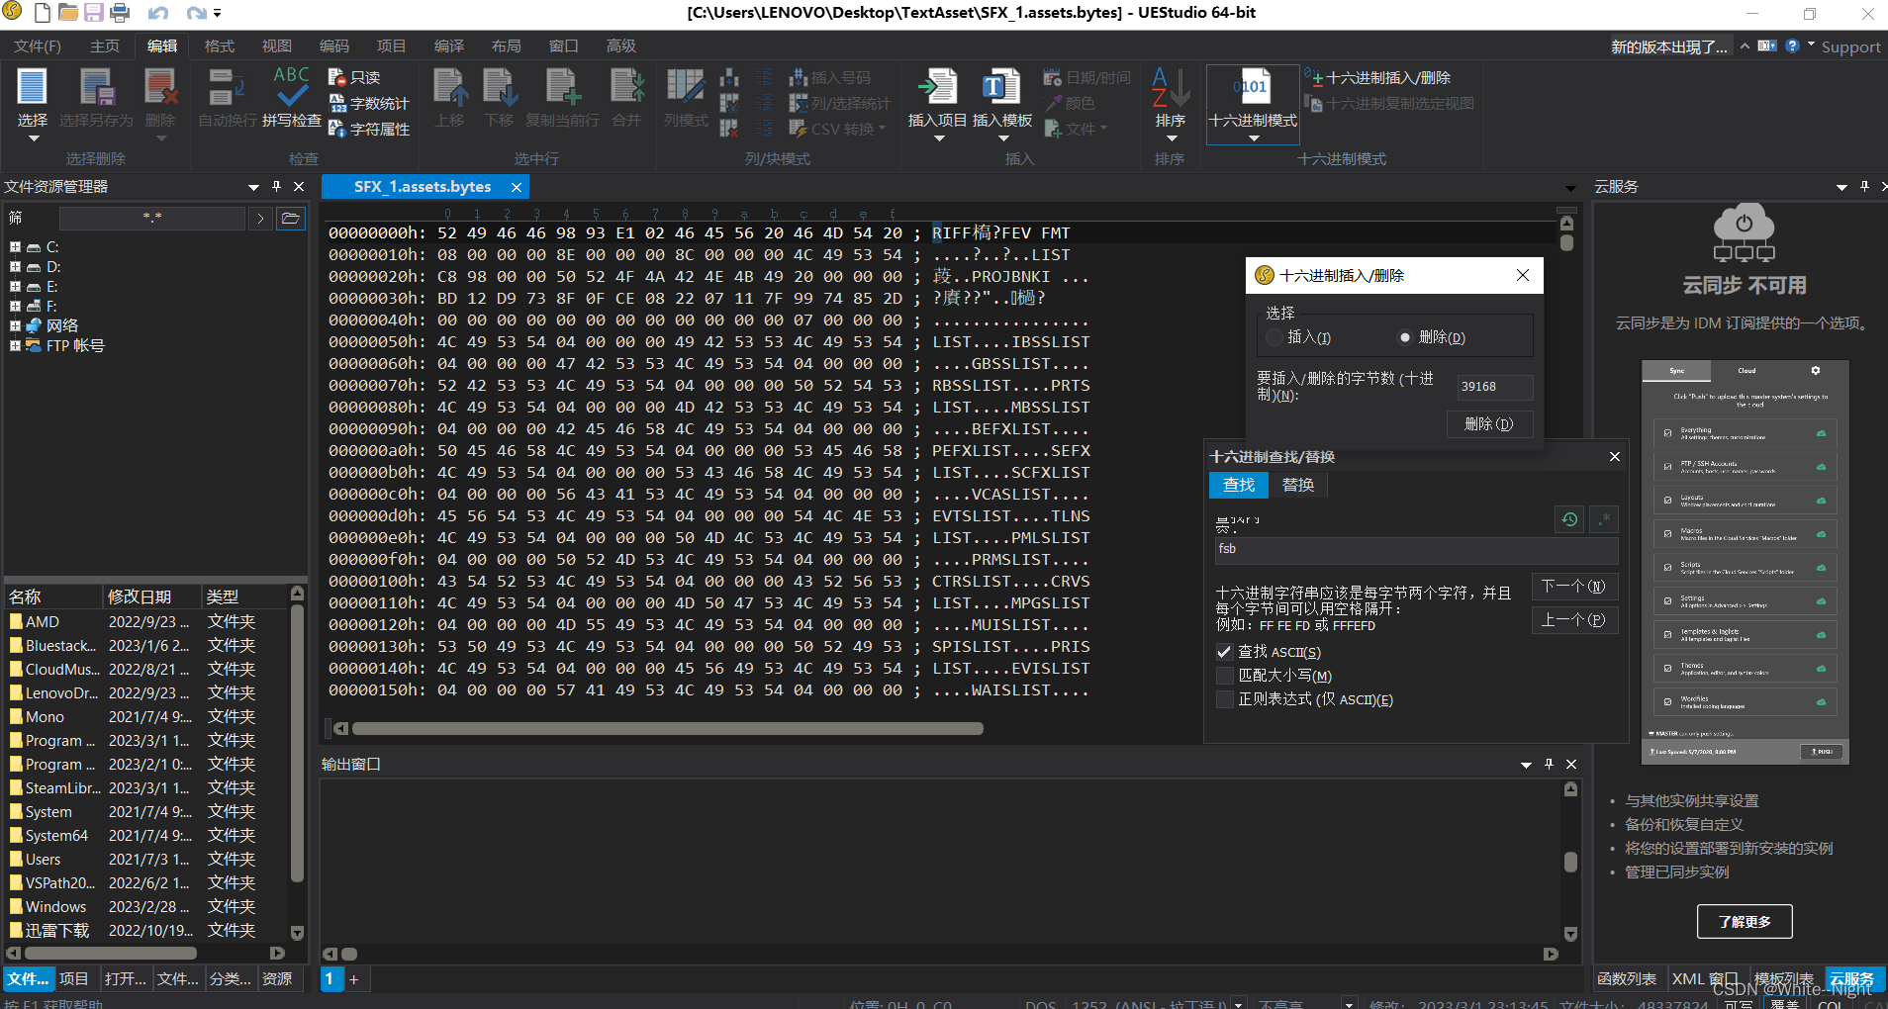Switch to 项目 tab in file panel
Image resolution: width=1888 pixels, height=1009 pixels.
point(74,978)
